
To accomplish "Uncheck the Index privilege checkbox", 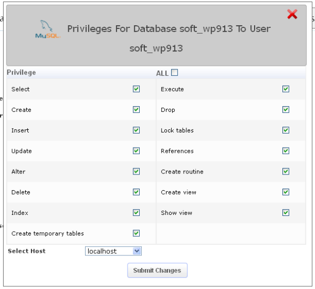I will (136, 212).
